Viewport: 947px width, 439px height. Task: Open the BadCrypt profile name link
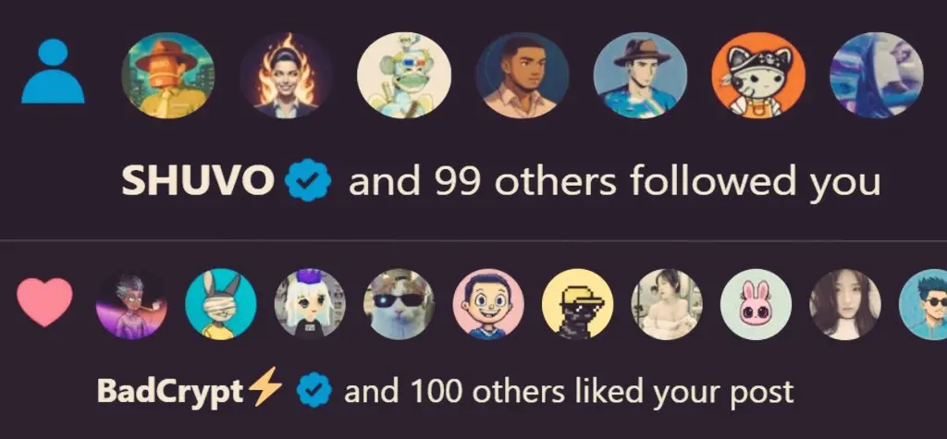click(x=170, y=392)
